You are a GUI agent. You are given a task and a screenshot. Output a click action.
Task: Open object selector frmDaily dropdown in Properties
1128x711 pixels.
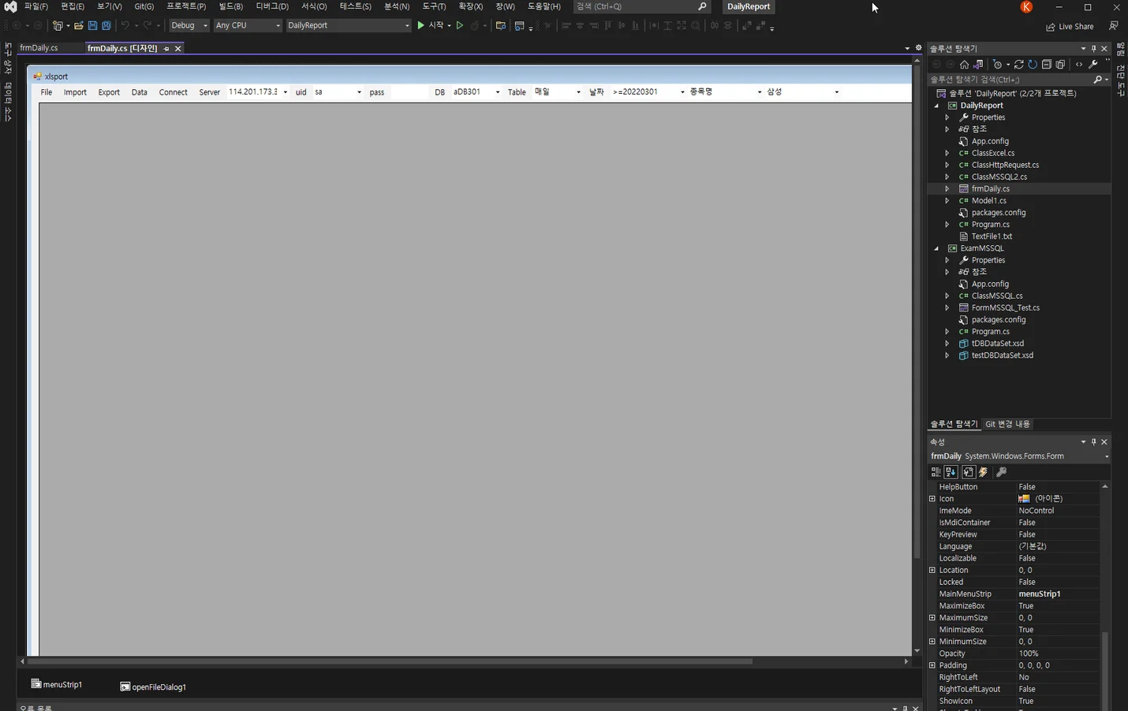pos(1107,456)
